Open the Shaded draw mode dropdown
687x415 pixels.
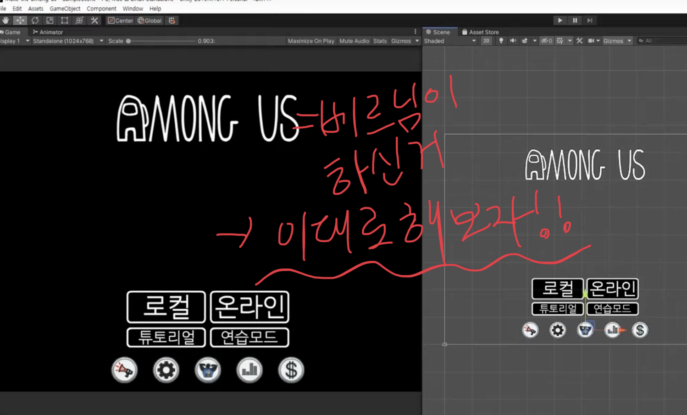pyautogui.click(x=450, y=41)
